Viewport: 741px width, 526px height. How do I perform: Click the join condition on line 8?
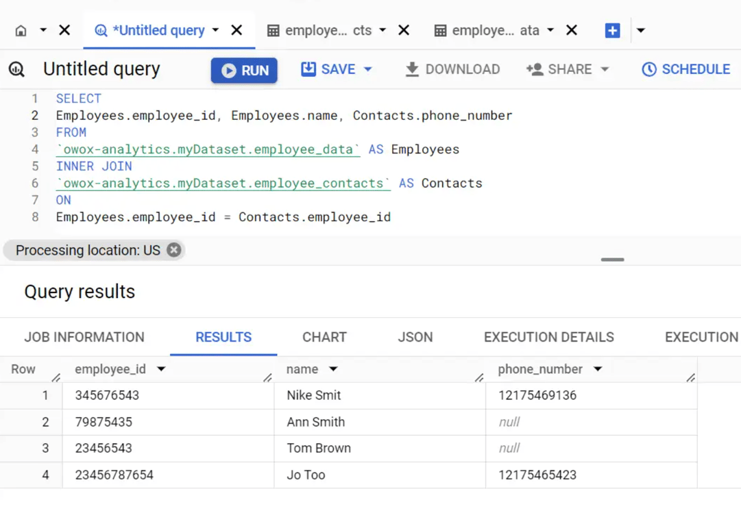point(223,217)
